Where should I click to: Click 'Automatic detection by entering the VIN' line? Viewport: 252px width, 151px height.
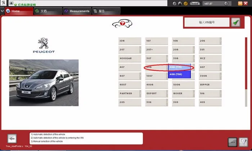(x=57, y=138)
